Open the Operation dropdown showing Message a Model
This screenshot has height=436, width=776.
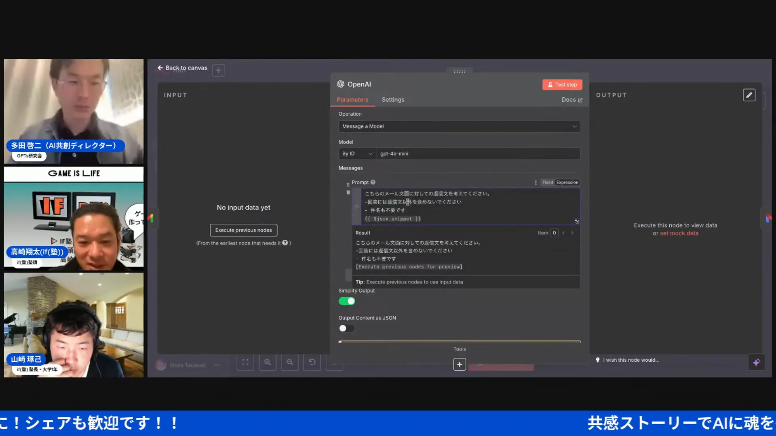coord(459,126)
